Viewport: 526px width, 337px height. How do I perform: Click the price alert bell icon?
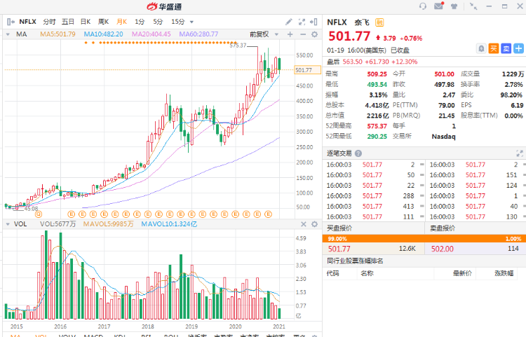pos(481,48)
